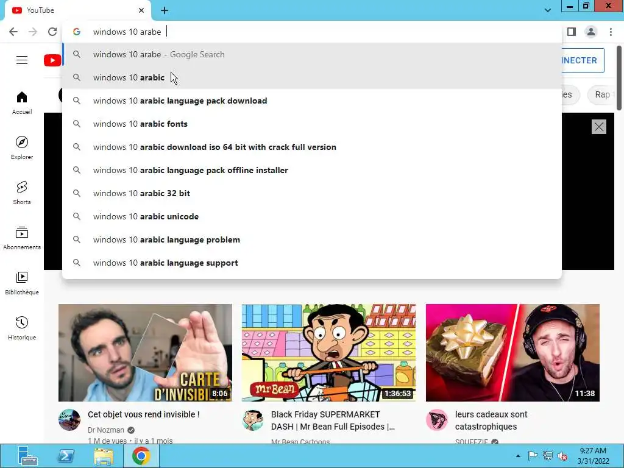624x468 pixels.
Task: Select the 'windows 10 arabic' suggestion
Action: coord(312,77)
